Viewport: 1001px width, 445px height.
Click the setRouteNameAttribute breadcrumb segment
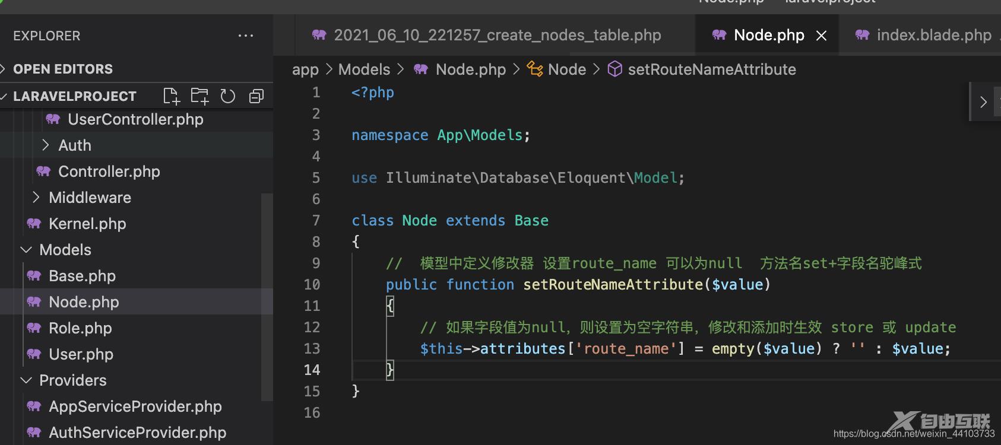pyautogui.click(x=712, y=69)
